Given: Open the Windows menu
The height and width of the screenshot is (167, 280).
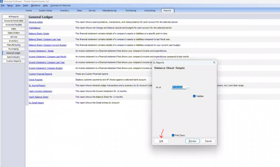Looking at the screenshot, I should [36, 5].
